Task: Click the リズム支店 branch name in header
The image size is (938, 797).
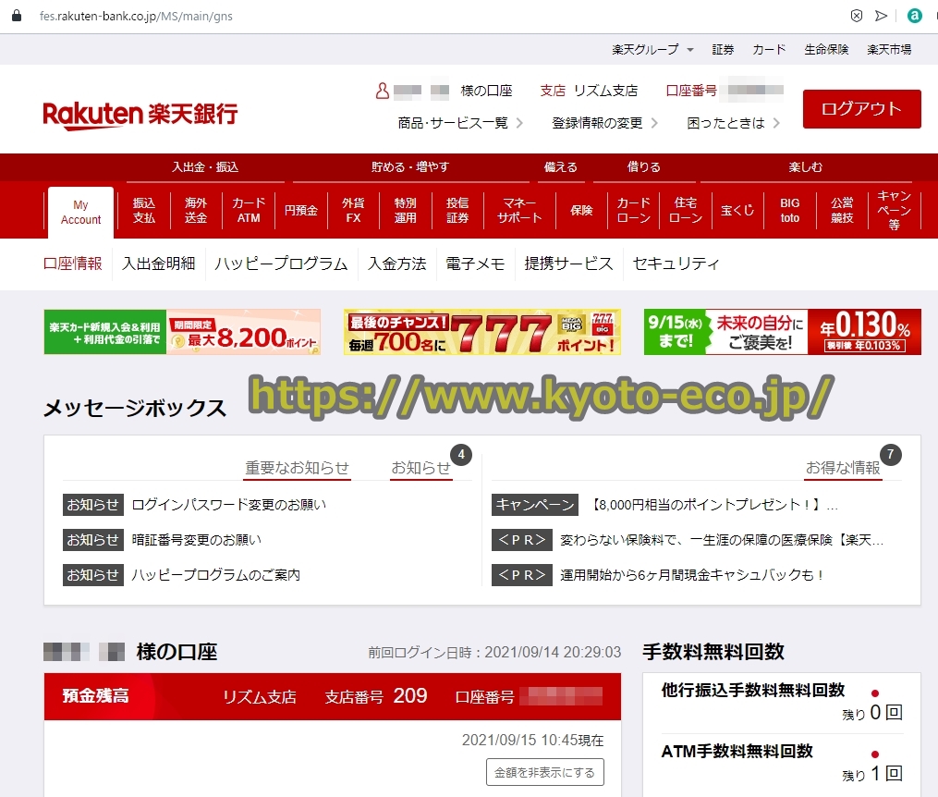Action: 606,91
